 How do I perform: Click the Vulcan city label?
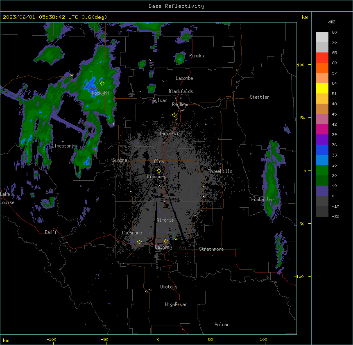click(222, 325)
